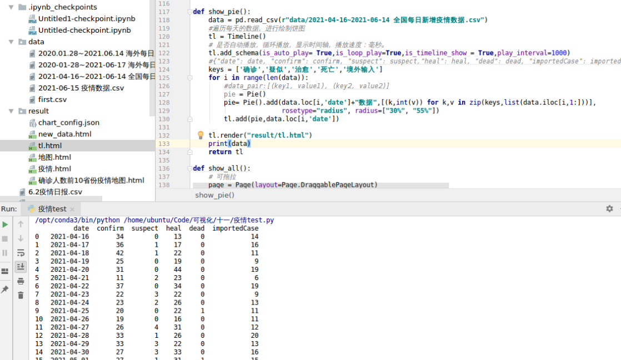This screenshot has height=360, width=621.
Task: Rerun the 疫情test script
Action: tap(4, 225)
